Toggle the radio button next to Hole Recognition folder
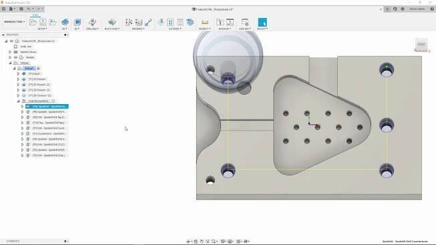Viewport: 436px width, 245px height. pos(53,101)
